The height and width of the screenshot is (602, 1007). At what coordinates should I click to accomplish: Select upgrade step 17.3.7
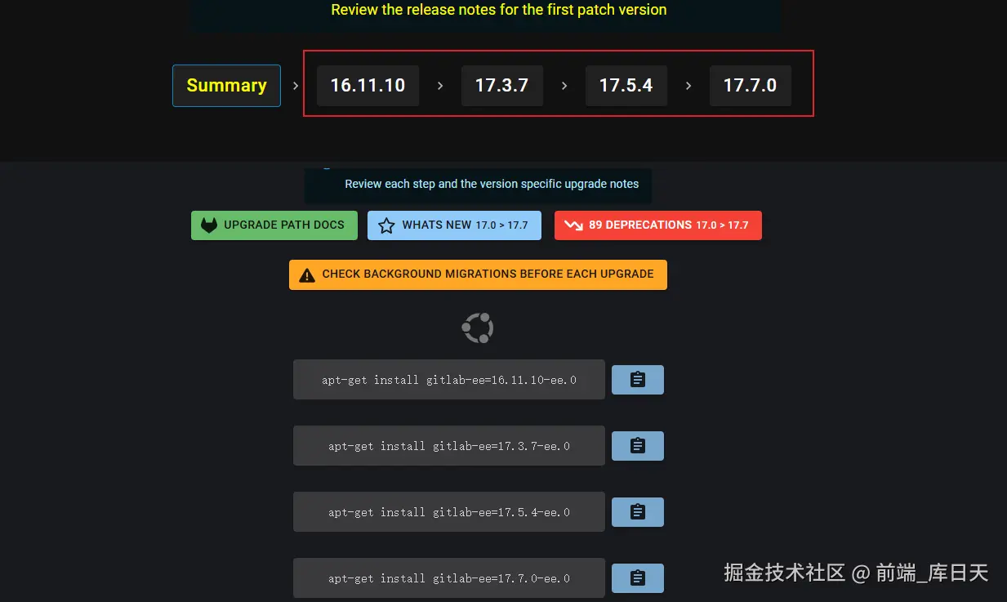pyautogui.click(x=501, y=86)
